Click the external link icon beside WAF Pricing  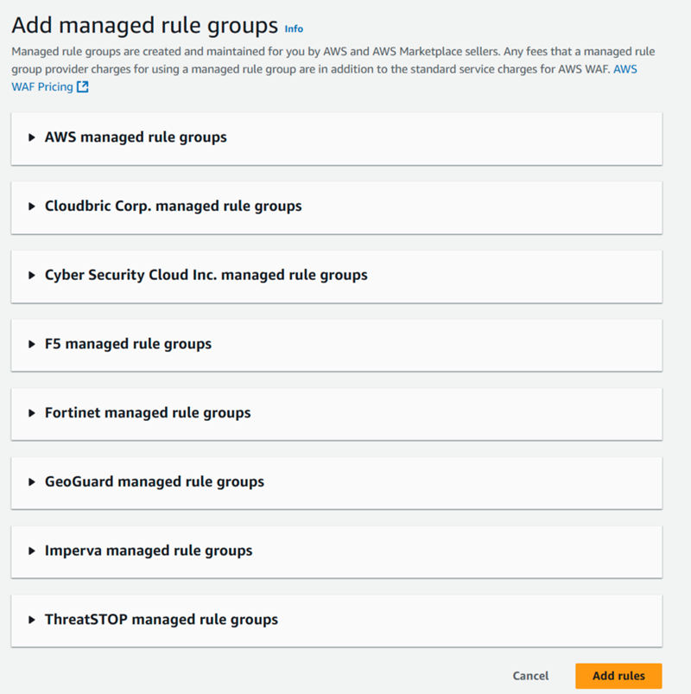click(x=83, y=86)
